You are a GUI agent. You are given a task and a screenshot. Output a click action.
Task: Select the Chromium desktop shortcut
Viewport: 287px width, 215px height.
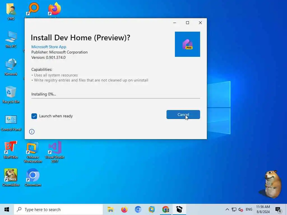[33, 177]
